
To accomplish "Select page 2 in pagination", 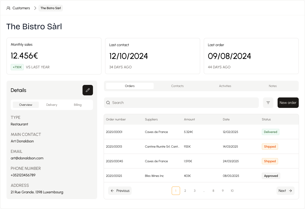I will [x=185, y=191].
